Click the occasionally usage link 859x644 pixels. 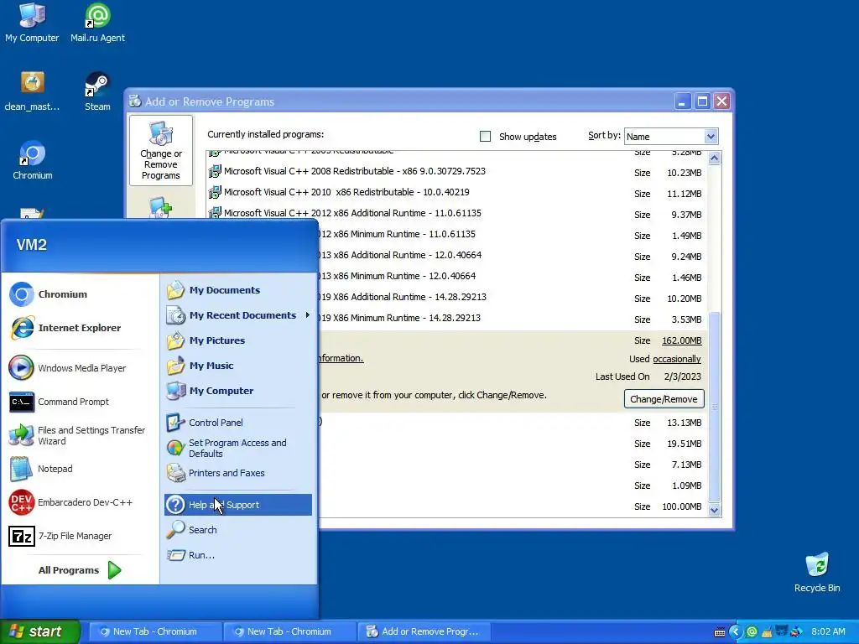point(677,359)
